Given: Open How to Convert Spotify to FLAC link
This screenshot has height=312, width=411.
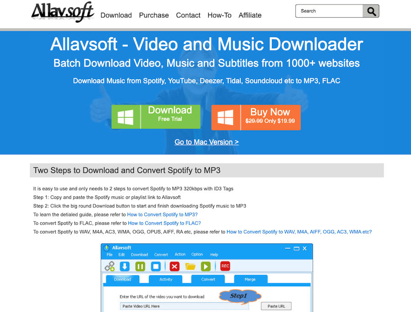Looking at the screenshot, I should pyautogui.click(x=164, y=223).
